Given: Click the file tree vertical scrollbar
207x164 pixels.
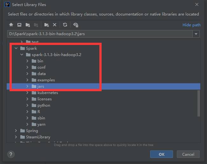Looking at the screenshot, I should click(199, 103).
